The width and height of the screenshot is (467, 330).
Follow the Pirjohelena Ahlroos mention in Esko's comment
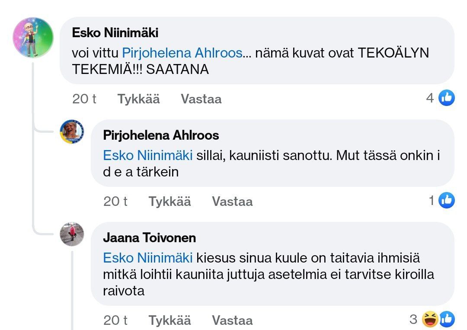click(x=182, y=53)
